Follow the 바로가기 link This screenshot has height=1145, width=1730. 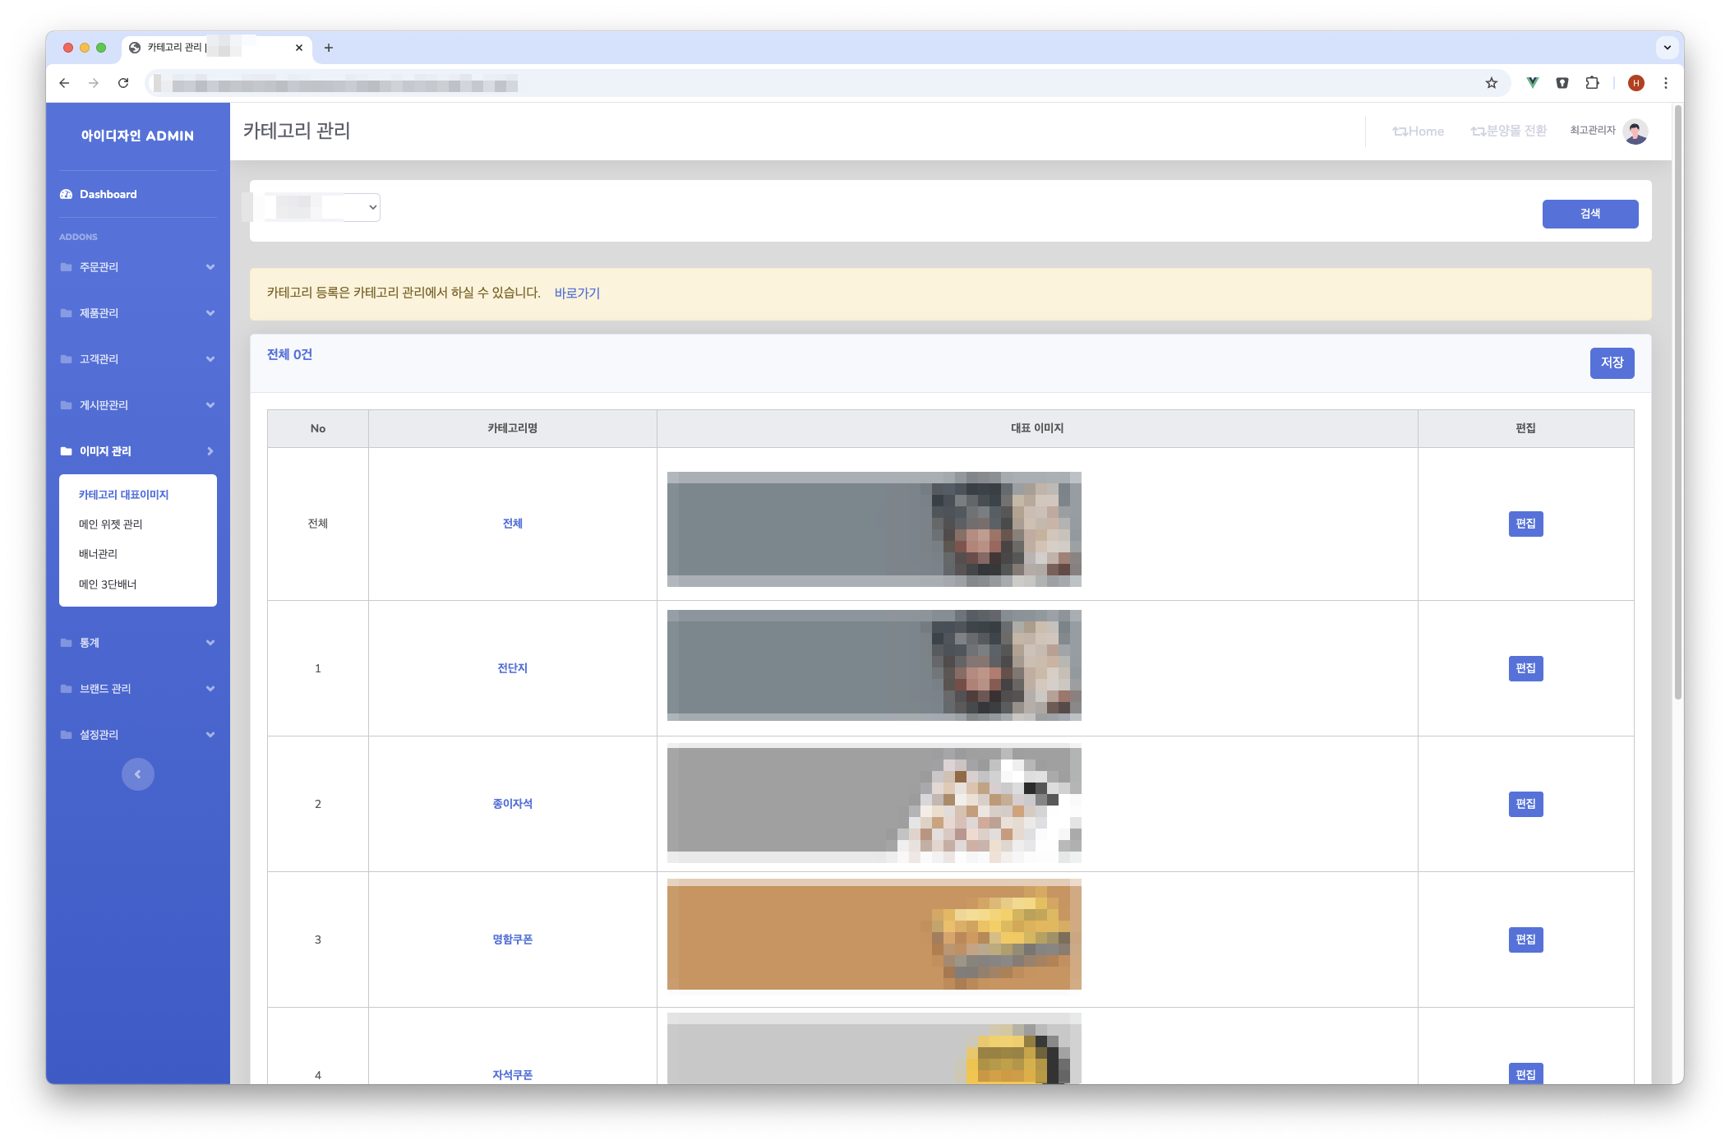point(577,293)
